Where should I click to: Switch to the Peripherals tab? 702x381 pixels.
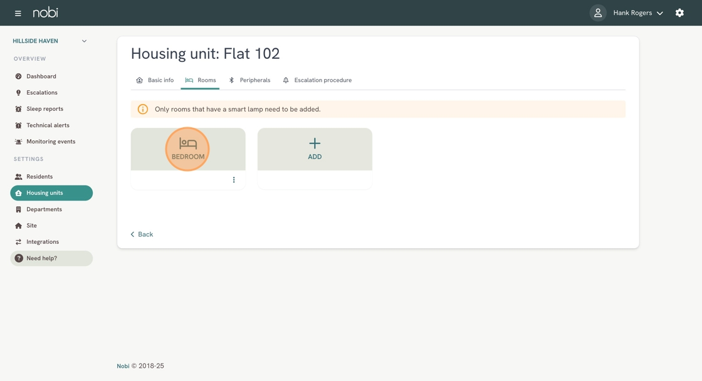pos(249,80)
